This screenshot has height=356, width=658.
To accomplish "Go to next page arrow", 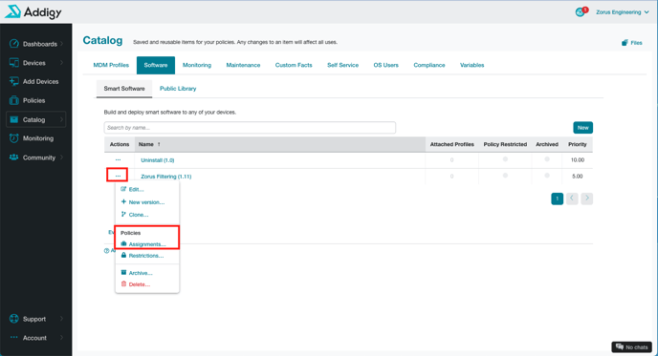I will pos(586,199).
